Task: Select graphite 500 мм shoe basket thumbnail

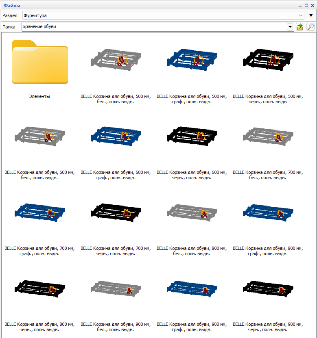Action: tap(192, 60)
